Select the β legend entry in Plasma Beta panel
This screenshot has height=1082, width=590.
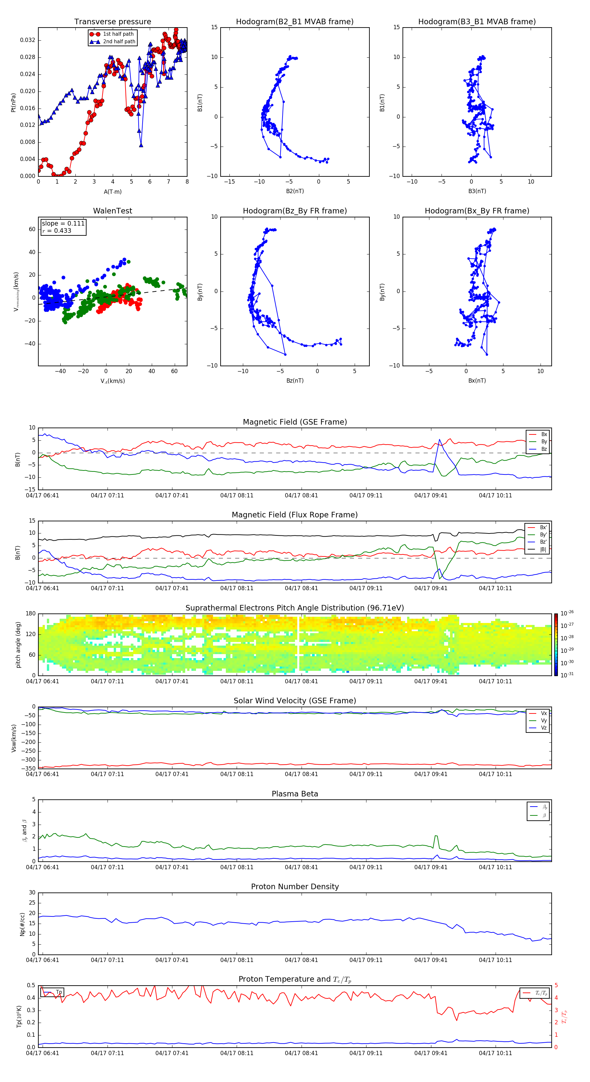click(538, 815)
